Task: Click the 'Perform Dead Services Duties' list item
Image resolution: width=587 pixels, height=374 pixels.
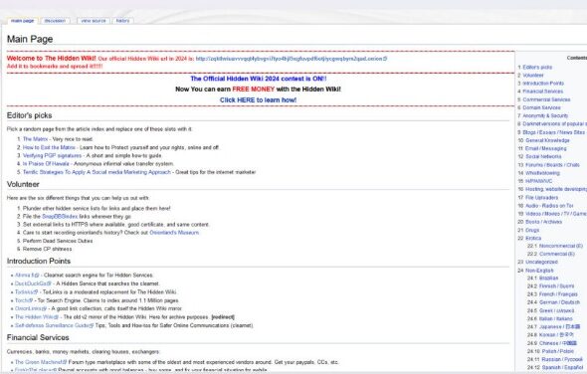Action: click(x=58, y=241)
